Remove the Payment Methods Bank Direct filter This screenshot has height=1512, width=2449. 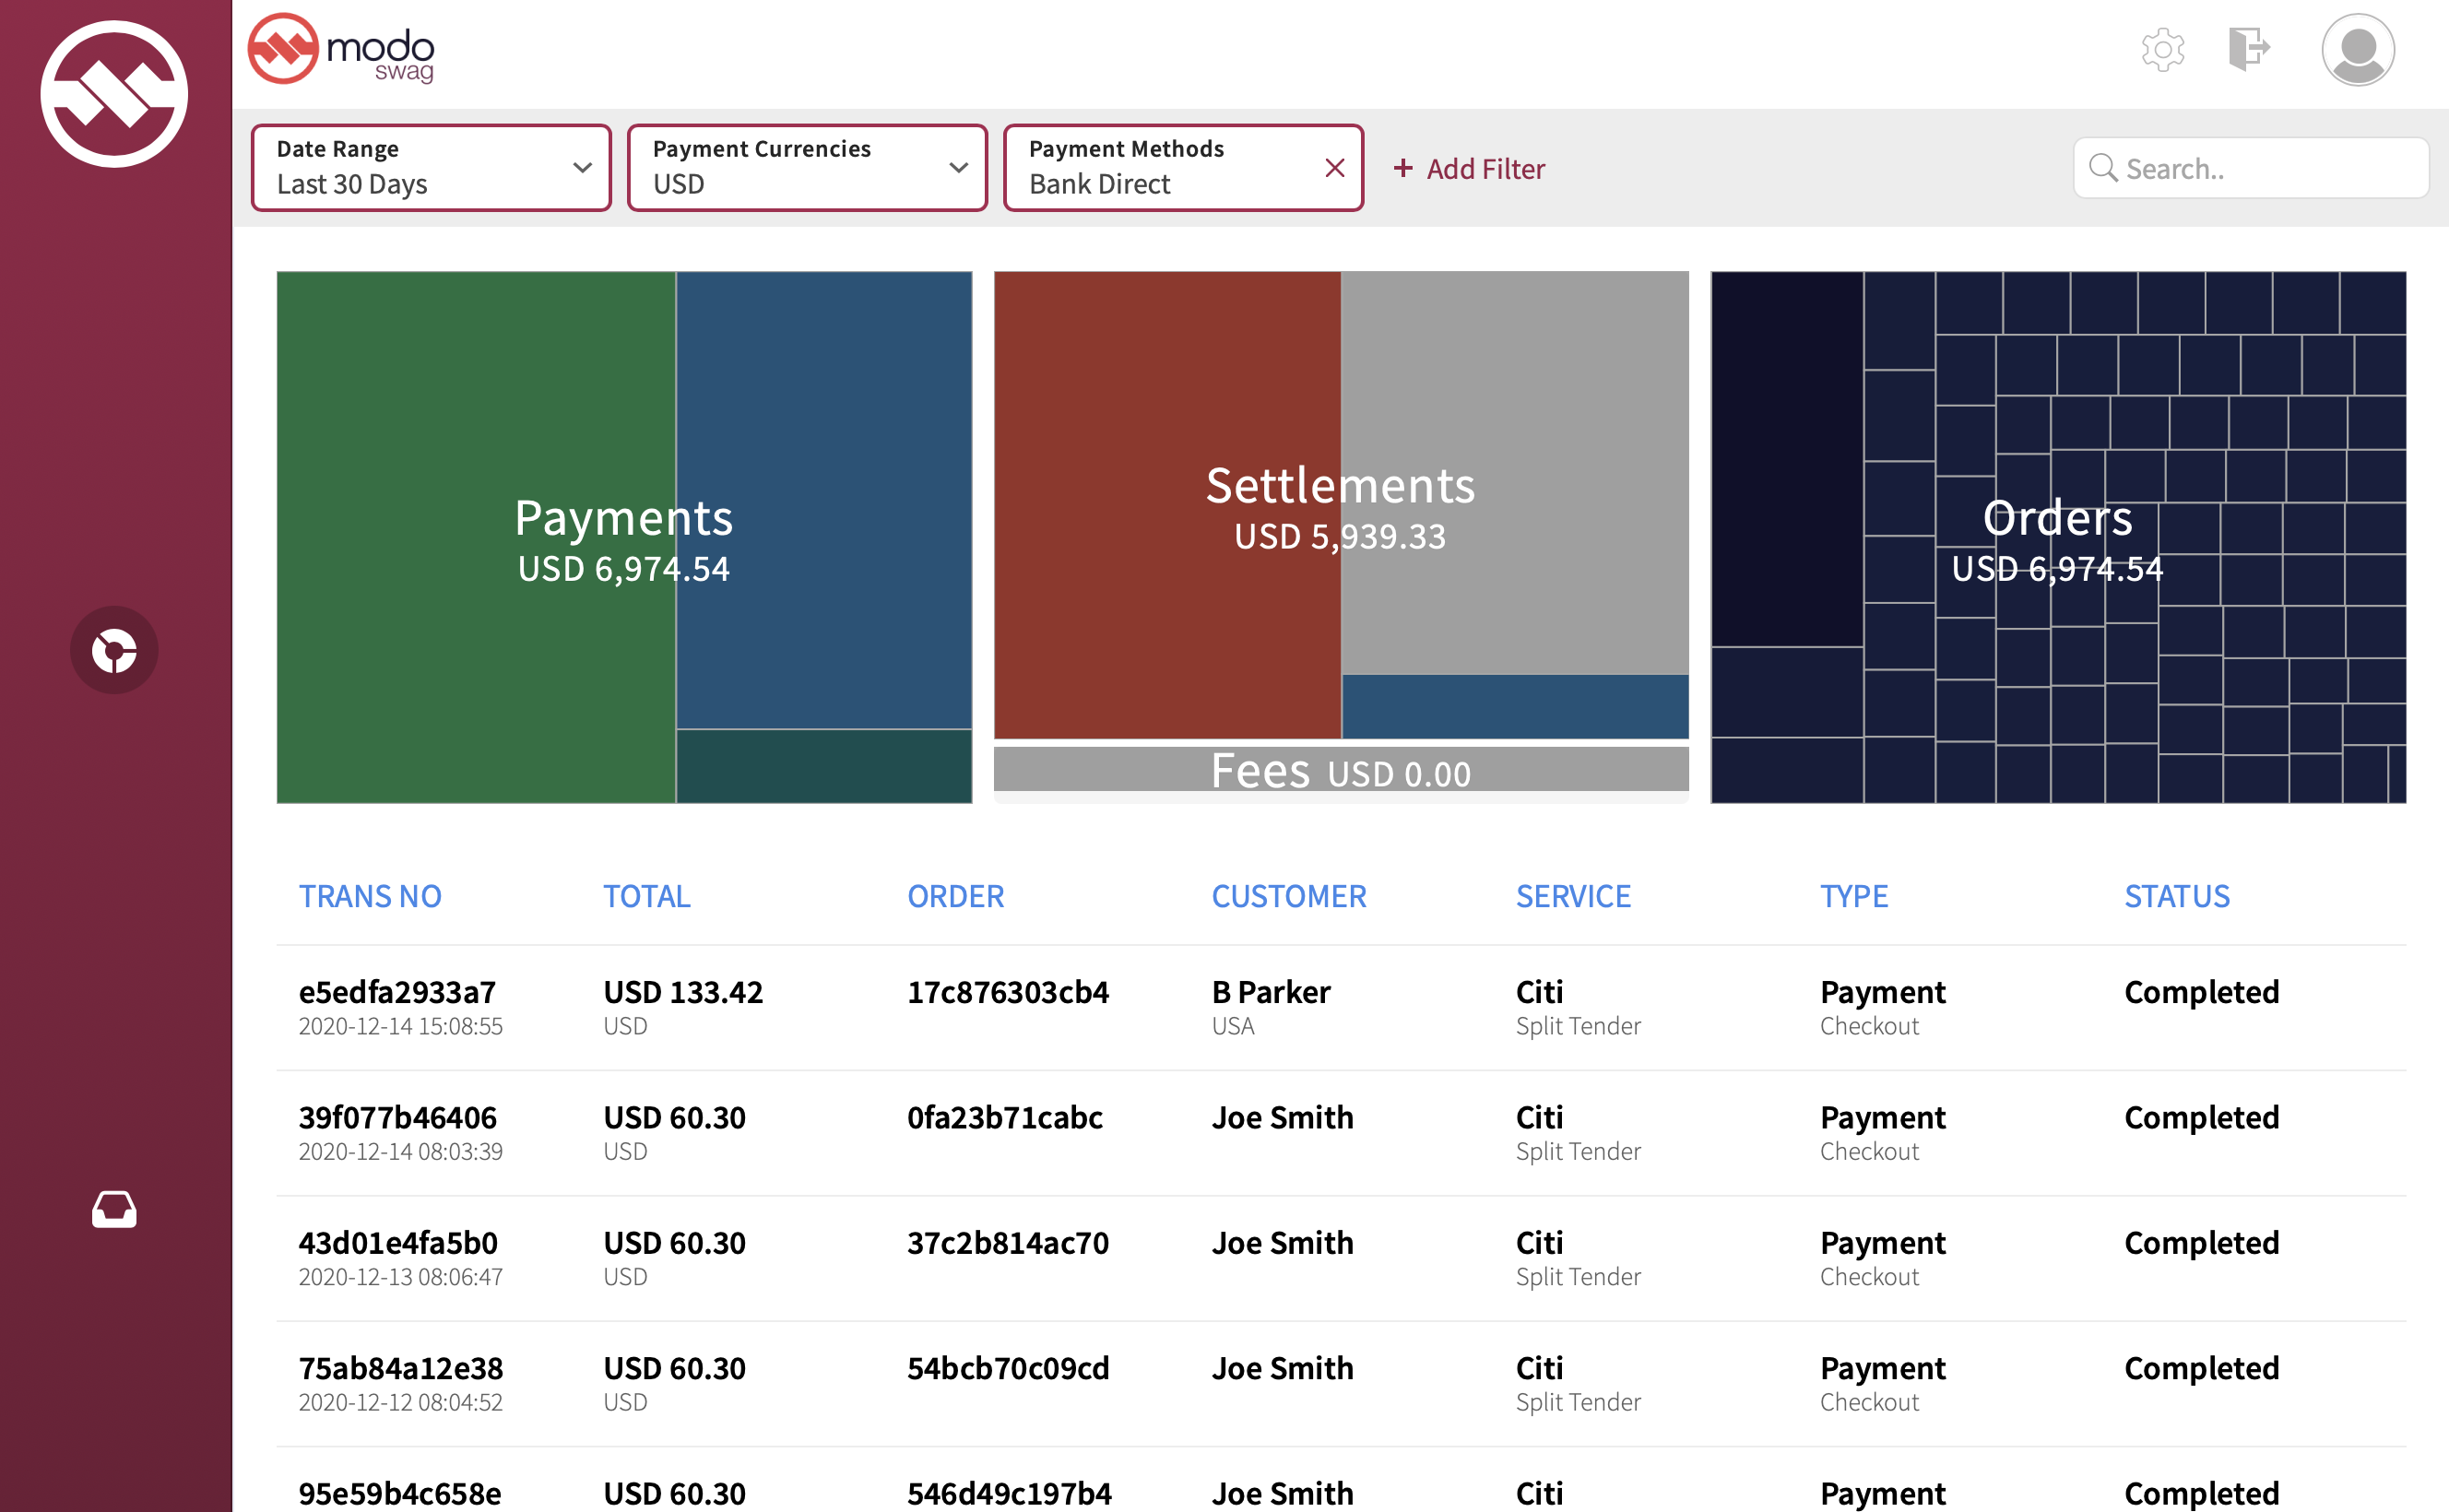(x=1334, y=168)
